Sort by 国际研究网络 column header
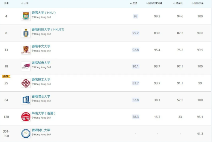Screen dimensions: 212x142 pos(154,3)
